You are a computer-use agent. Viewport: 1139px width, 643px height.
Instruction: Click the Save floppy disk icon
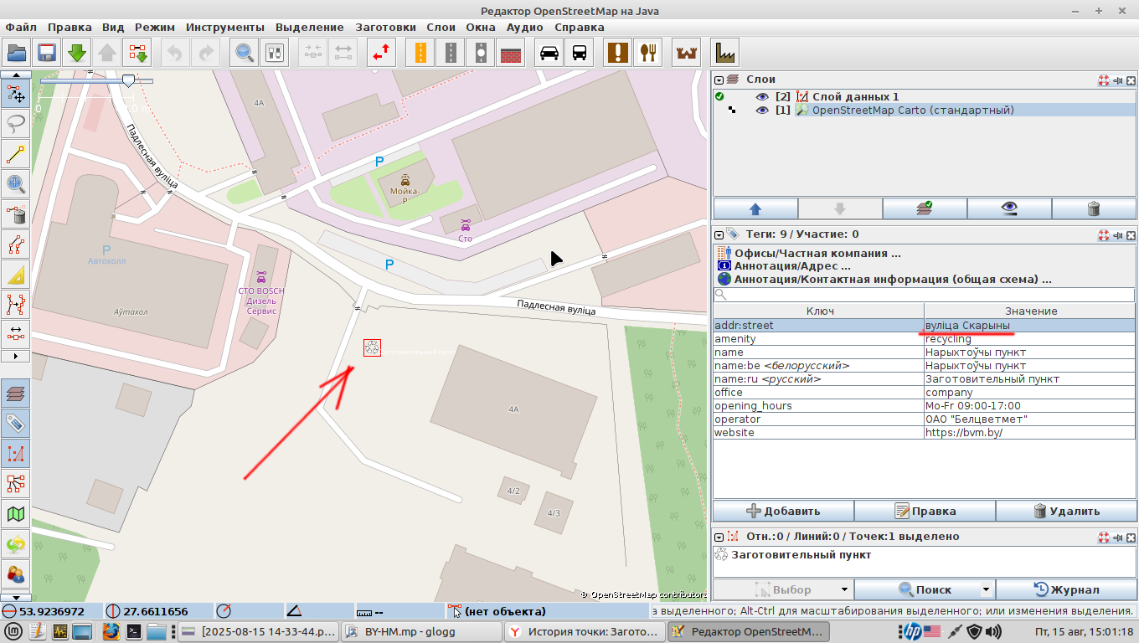click(x=47, y=53)
